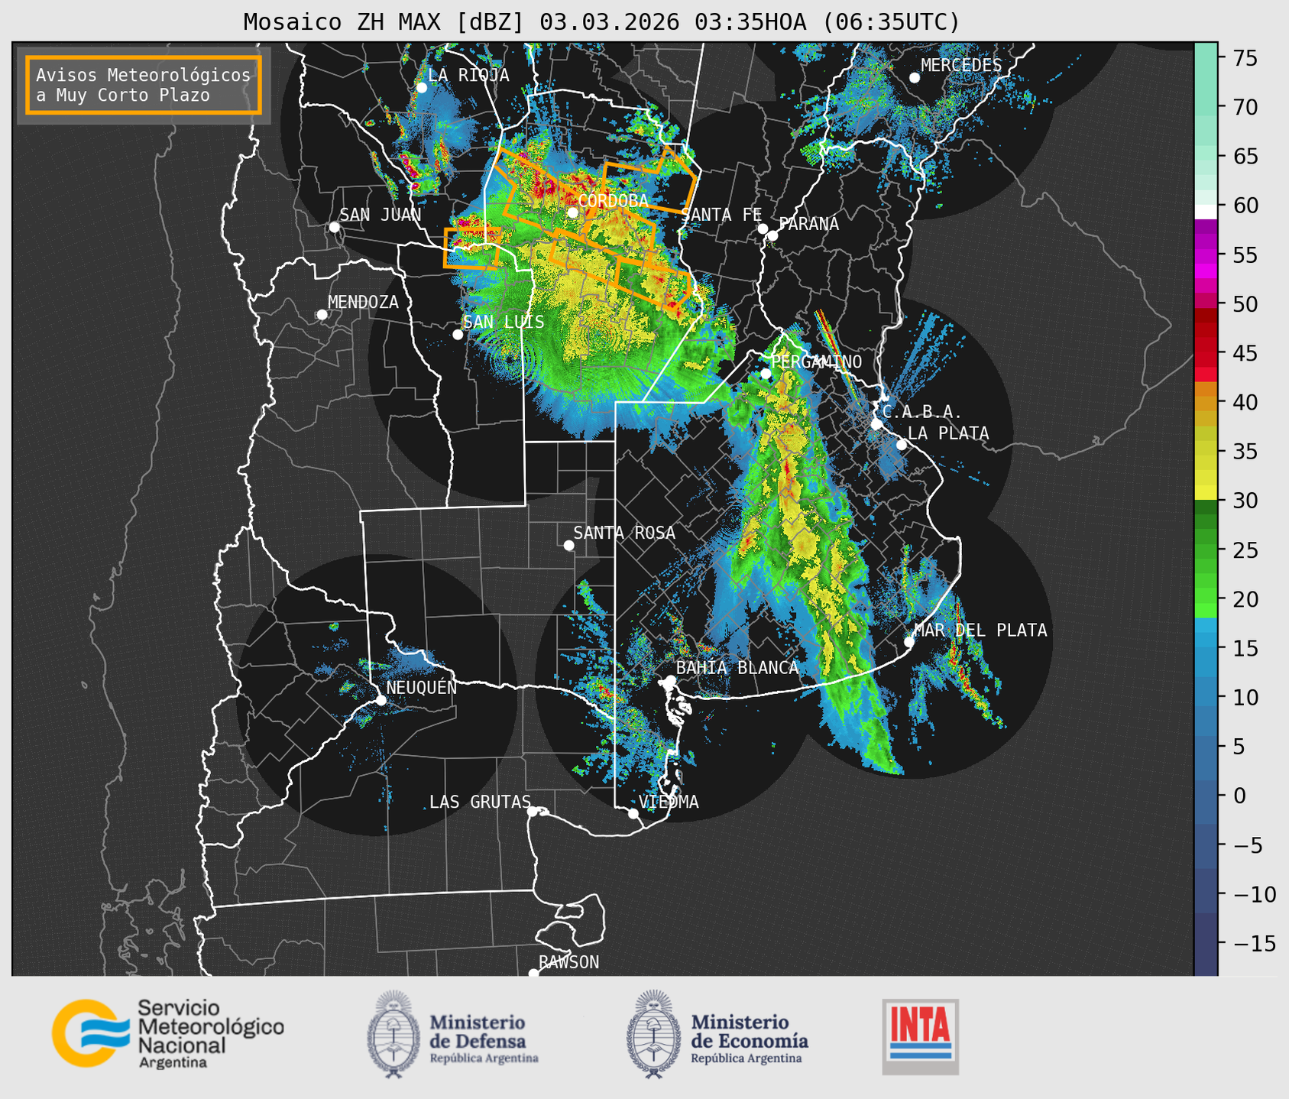The width and height of the screenshot is (1289, 1099).
Task: Click the CORDOBA city label
Action: point(613,201)
